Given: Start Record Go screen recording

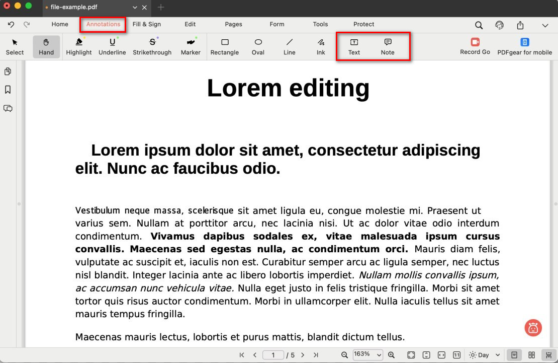Looking at the screenshot, I should (x=475, y=46).
